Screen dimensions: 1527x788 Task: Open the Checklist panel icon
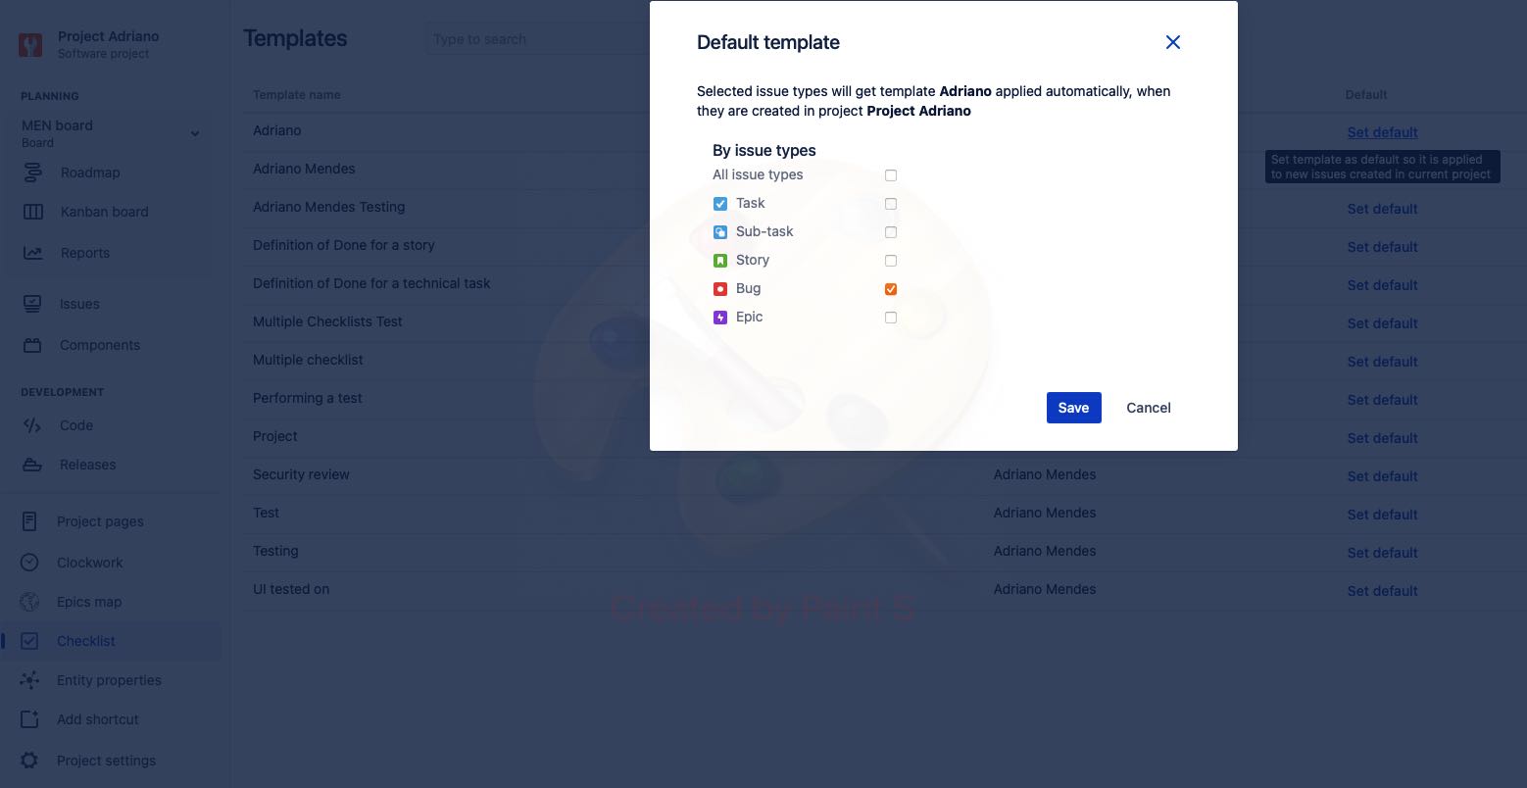coord(29,640)
